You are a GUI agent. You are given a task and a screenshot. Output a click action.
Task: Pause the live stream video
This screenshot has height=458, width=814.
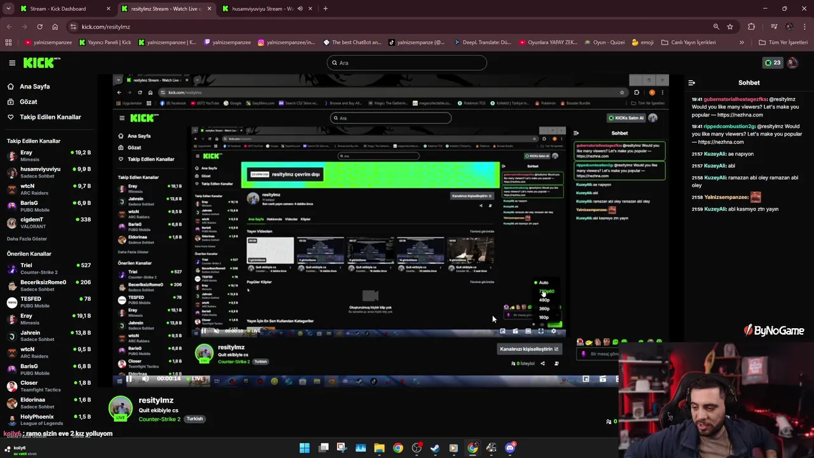[x=129, y=379]
